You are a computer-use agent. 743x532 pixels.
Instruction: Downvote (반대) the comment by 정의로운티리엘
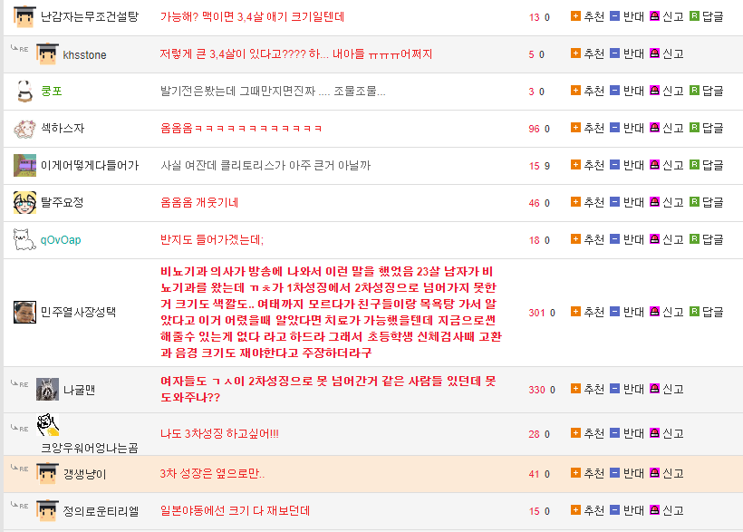(x=626, y=510)
